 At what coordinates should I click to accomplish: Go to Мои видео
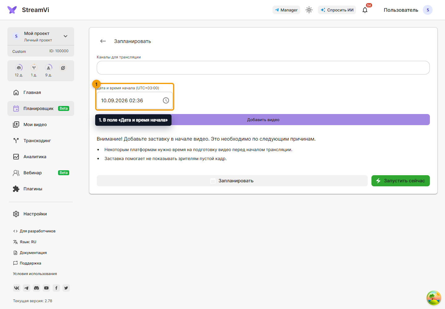pos(41,125)
